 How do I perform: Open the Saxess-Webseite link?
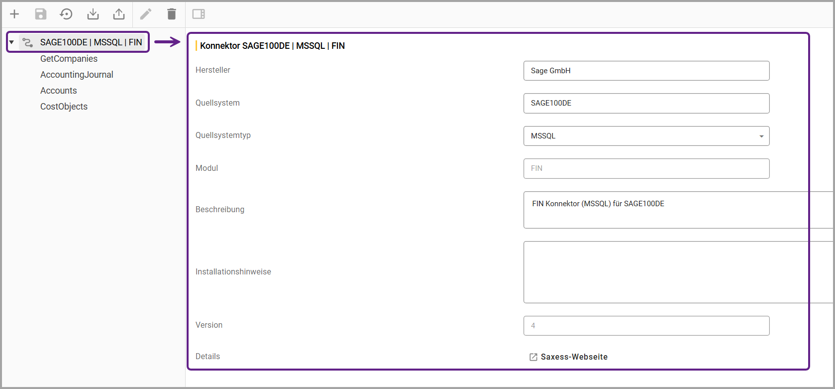pos(573,357)
